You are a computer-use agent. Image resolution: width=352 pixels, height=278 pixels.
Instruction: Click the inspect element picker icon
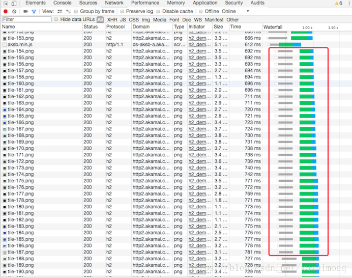click(x=6, y=4)
